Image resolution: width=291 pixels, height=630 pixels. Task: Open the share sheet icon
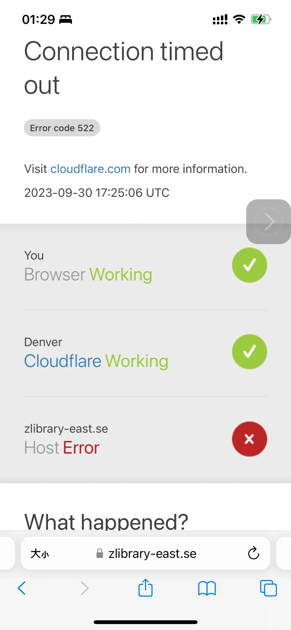[145, 587]
